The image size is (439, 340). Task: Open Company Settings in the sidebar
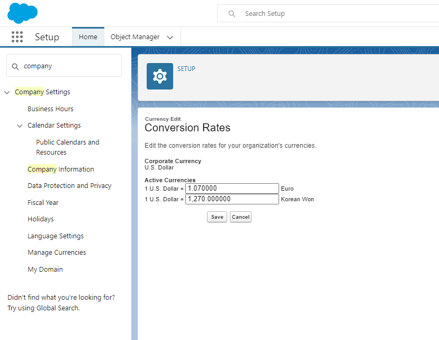[42, 92]
